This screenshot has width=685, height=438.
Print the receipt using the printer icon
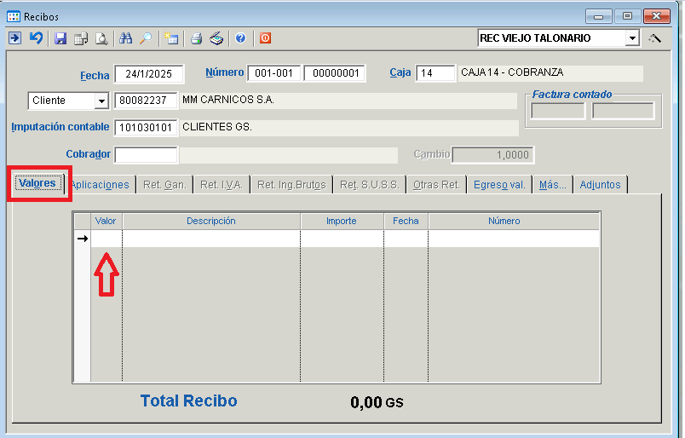coord(196,38)
